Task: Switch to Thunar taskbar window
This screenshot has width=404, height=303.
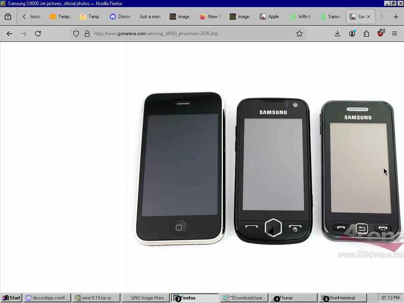Action: tap(294, 298)
